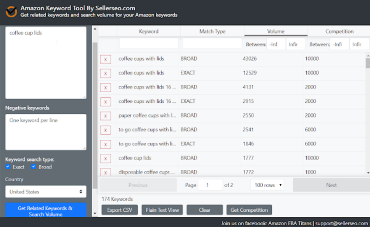Viewport: 370px width, 227px height.
Task: Open Plain Text View
Action: (162, 210)
